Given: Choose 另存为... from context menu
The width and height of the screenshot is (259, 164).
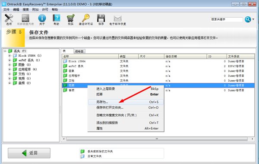Looking at the screenshot, I should click(x=126, y=102).
